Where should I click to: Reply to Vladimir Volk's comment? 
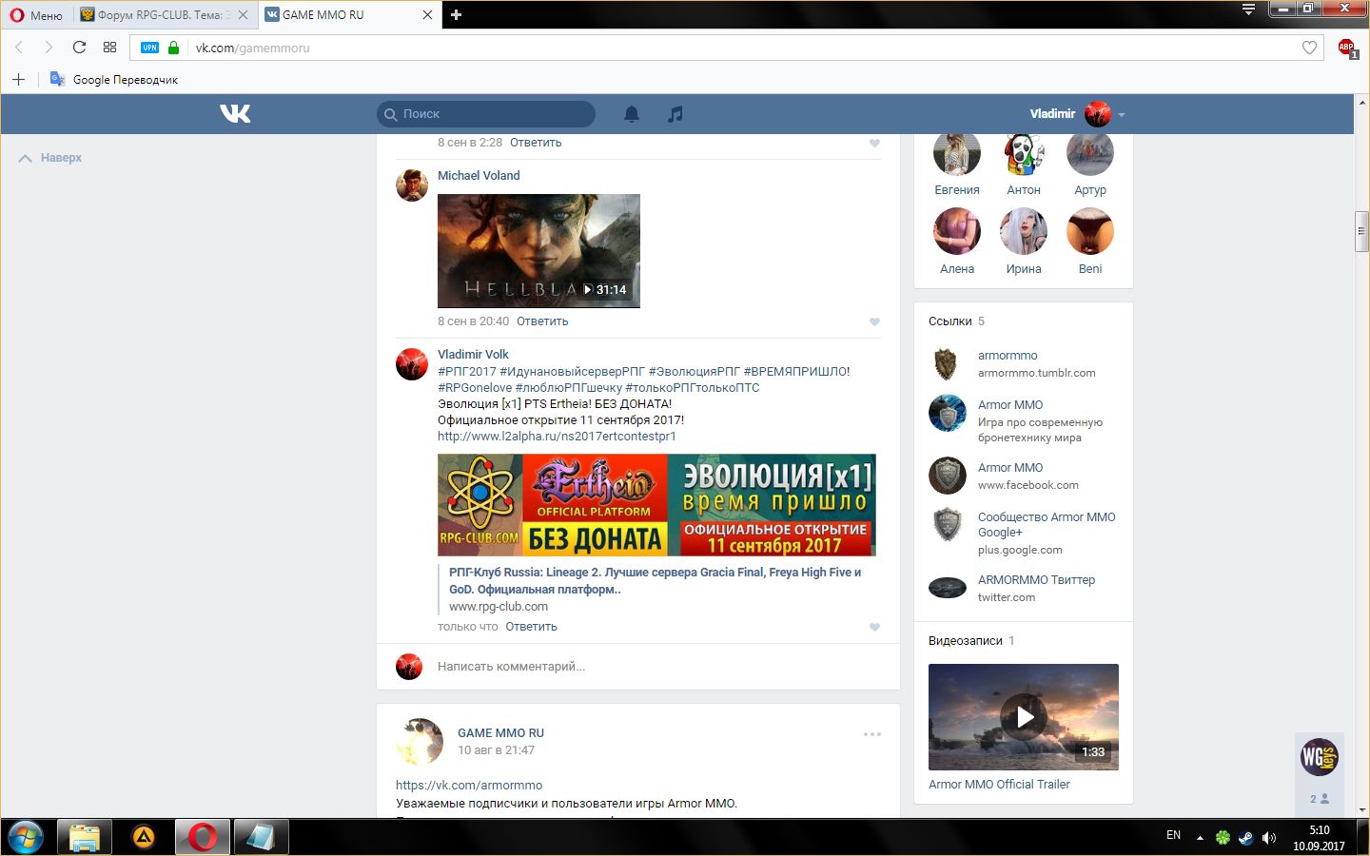tap(532, 627)
